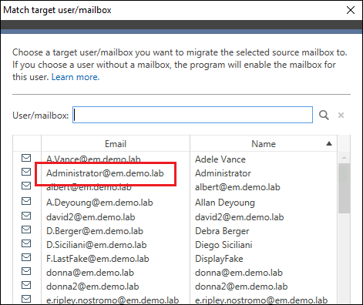Screen dimensions: 363x305
Task: Select the D.Berger@em.demo.lab email
Action: click(95, 231)
